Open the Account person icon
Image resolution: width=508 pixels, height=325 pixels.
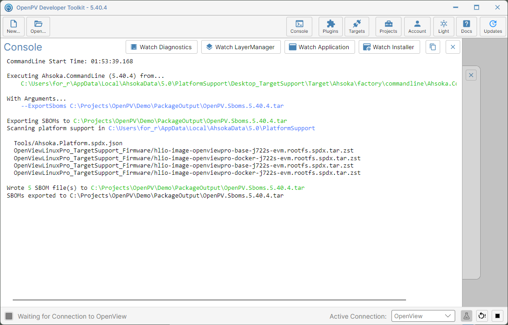(x=417, y=26)
